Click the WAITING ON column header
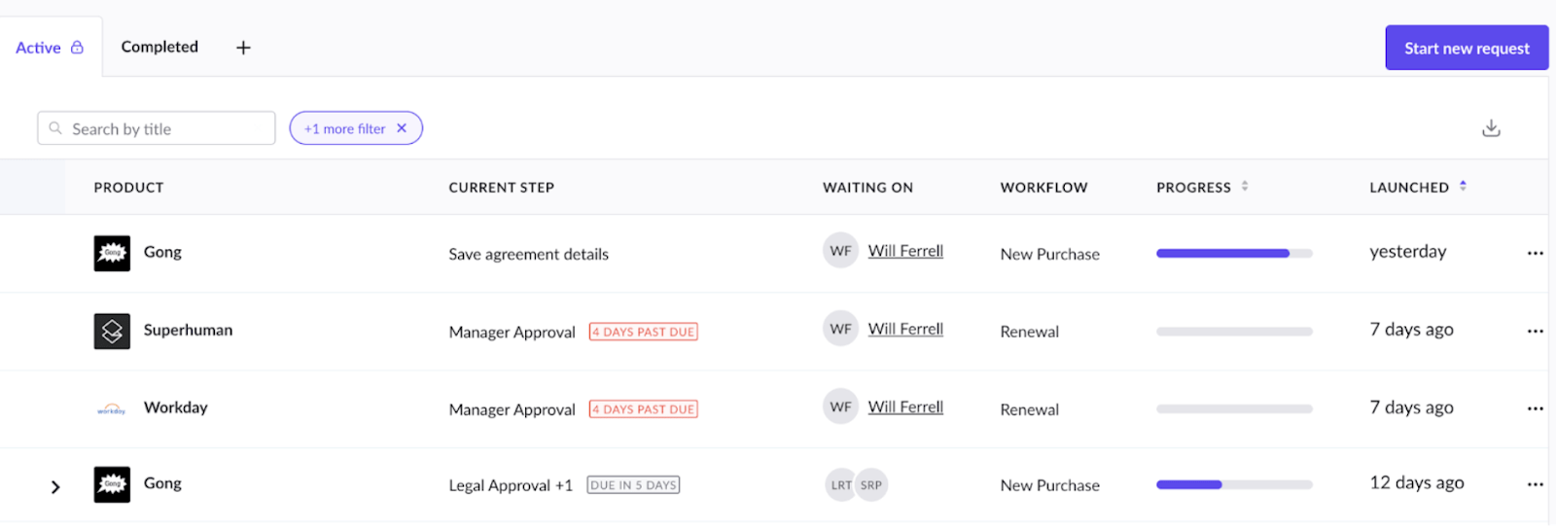The image size is (1556, 531). pos(867,188)
